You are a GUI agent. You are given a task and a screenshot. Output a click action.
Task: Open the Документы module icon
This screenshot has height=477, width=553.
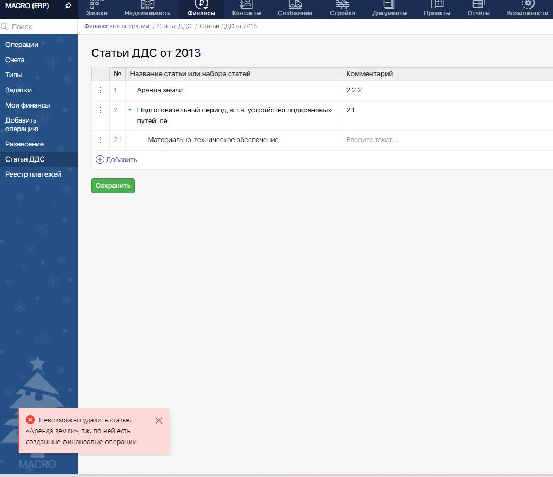pos(389,4)
